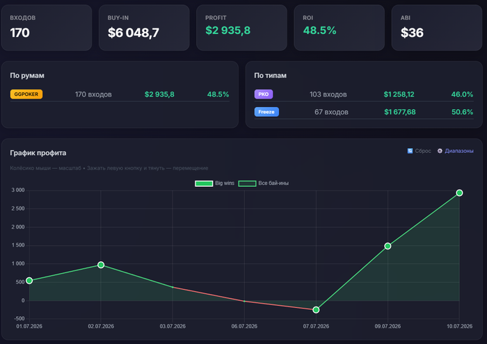The height and width of the screenshot is (344, 487).
Task: Click the 07.07.2026 chart data point
Action: pos(316,309)
